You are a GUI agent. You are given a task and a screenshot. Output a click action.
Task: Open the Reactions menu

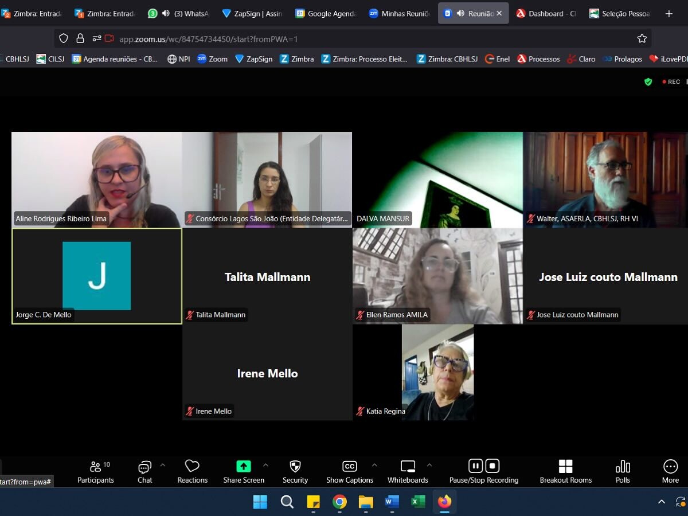click(192, 472)
